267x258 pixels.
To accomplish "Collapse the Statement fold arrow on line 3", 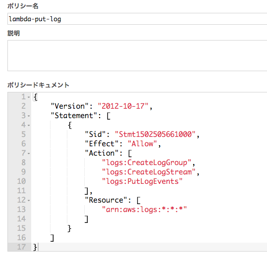I will tap(29, 116).
